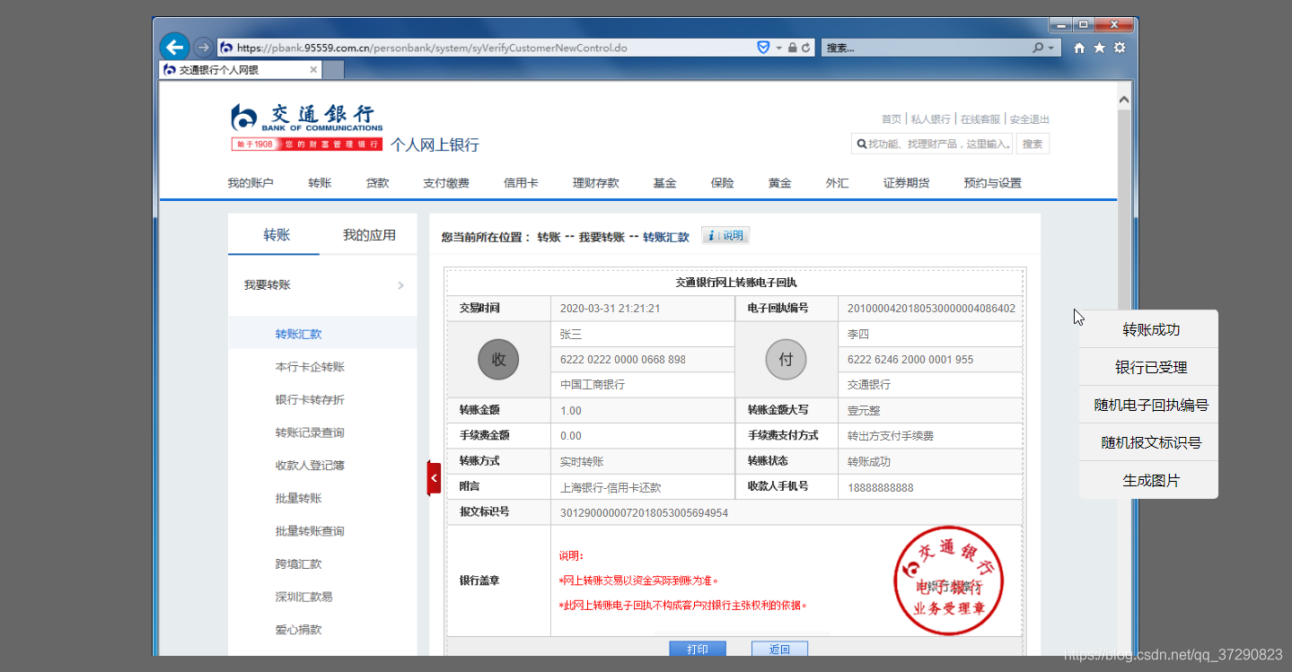The width and height of the screenshot is (1292, 672).
Task: Open Favorites star icon
Action: 1099,48
